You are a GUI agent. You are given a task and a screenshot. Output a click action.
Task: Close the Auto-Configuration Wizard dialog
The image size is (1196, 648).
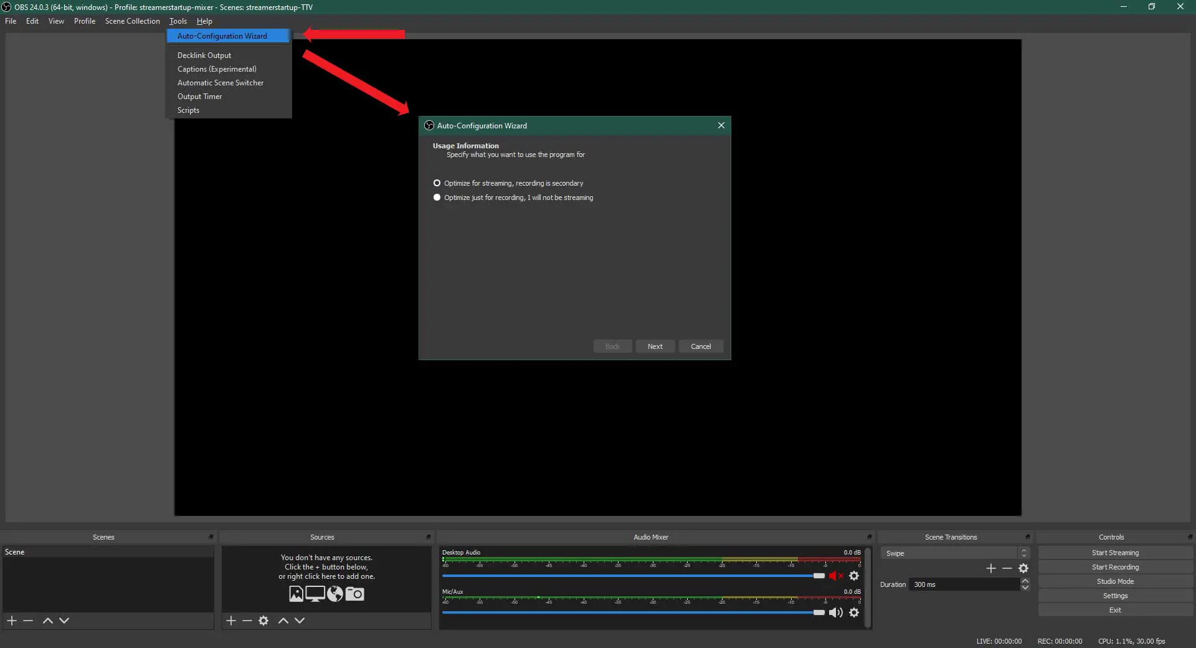tap(721, 125)
